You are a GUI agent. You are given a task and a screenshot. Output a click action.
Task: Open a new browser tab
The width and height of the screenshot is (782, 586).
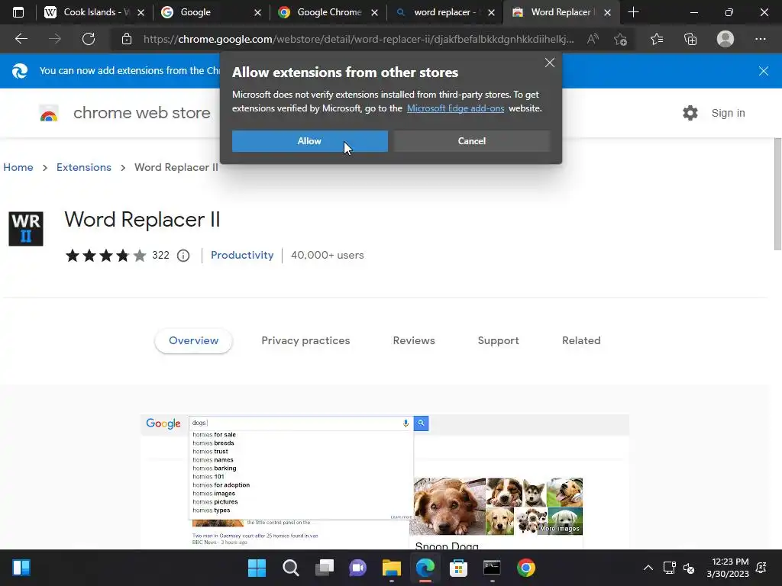pos(633,12)
